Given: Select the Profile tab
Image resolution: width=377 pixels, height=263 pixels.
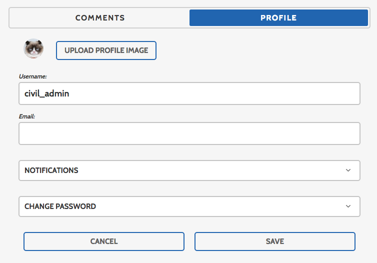Looking at the screenshot, I should click(x=278, y=18).
